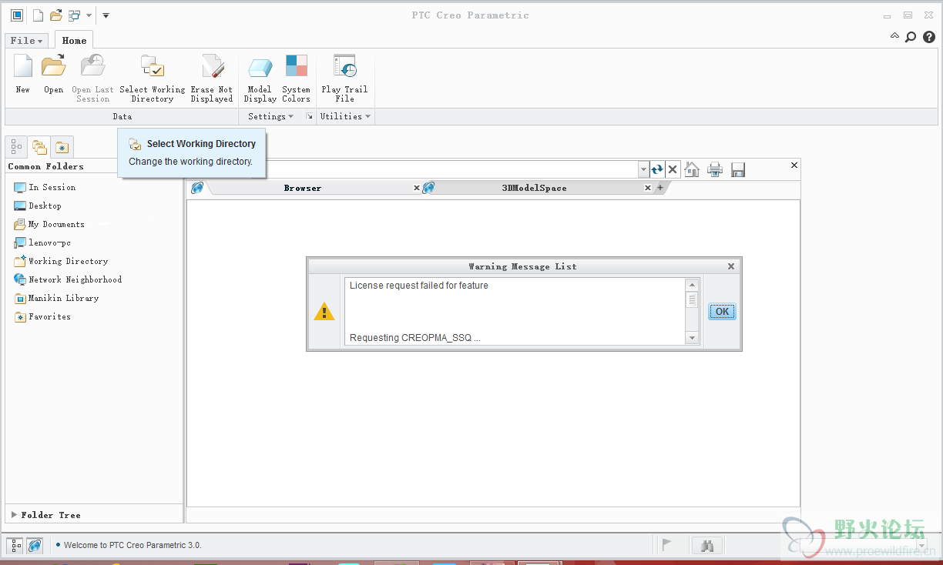Click quick access Open folder icon
The image size is (943, 565).
55,15
